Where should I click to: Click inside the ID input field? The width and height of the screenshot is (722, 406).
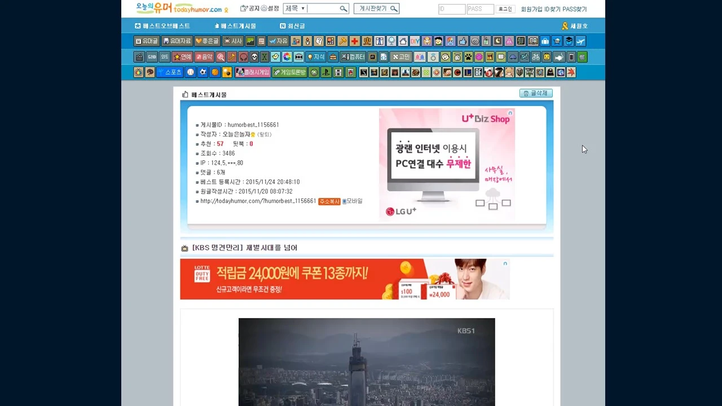(451, 8)
